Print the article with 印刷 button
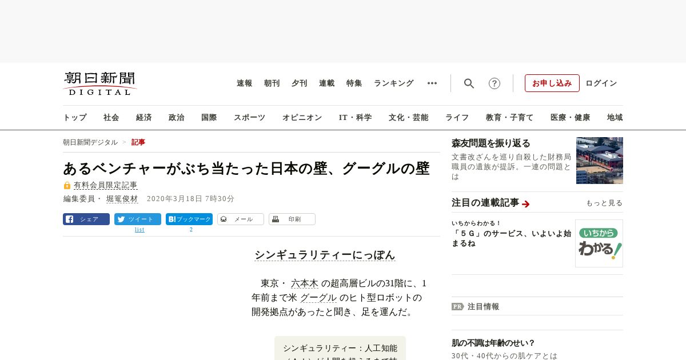686x360 pixels. 292,219
